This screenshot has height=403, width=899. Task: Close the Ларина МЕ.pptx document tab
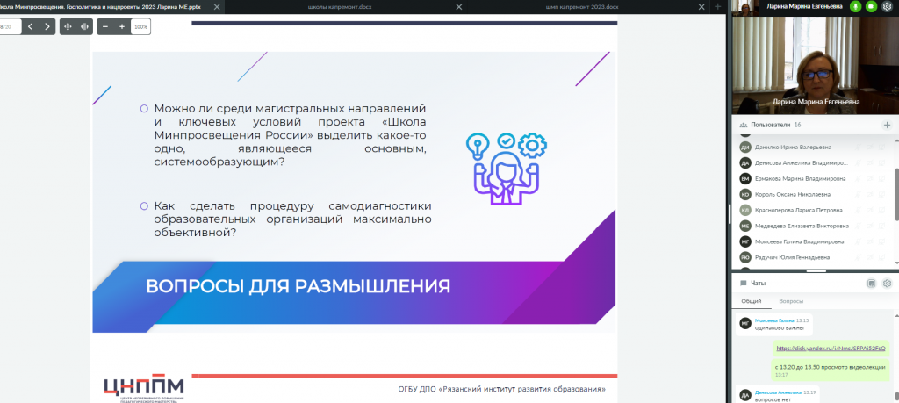point(218,6)
